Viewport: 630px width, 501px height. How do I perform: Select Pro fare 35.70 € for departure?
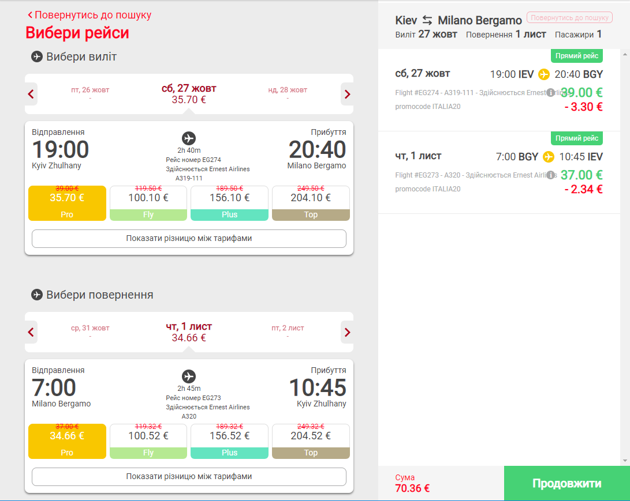[x=67, y=203]
